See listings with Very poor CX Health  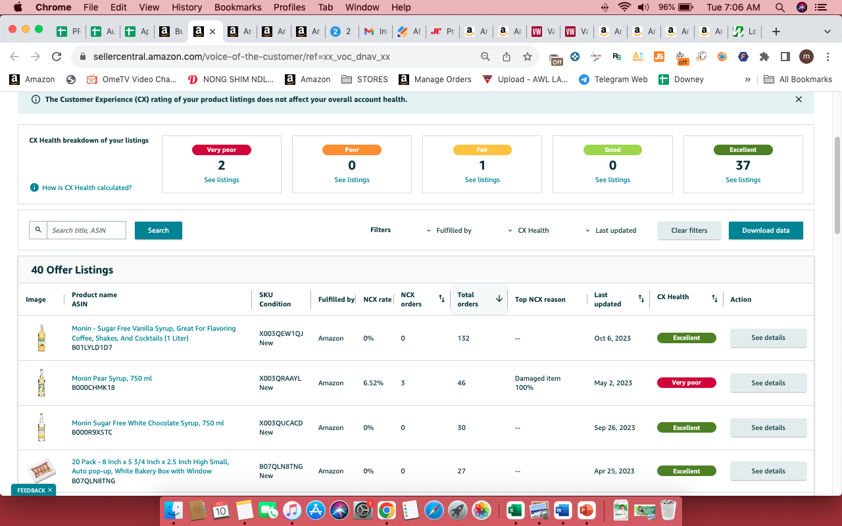[222, 180]
